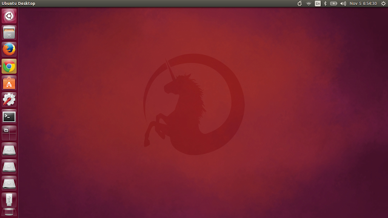388x218 pixels.
Task: Open drive icon directly above USB stick
Action: [x=9, y=183]
